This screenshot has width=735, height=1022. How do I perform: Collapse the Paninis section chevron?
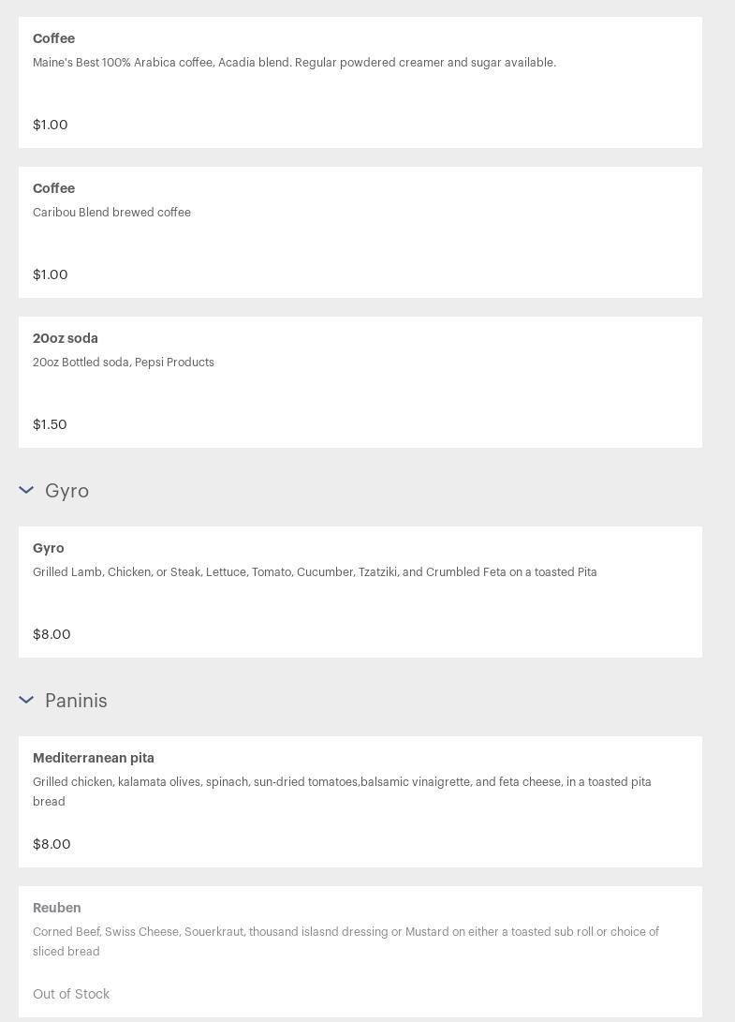pos(26,700)
